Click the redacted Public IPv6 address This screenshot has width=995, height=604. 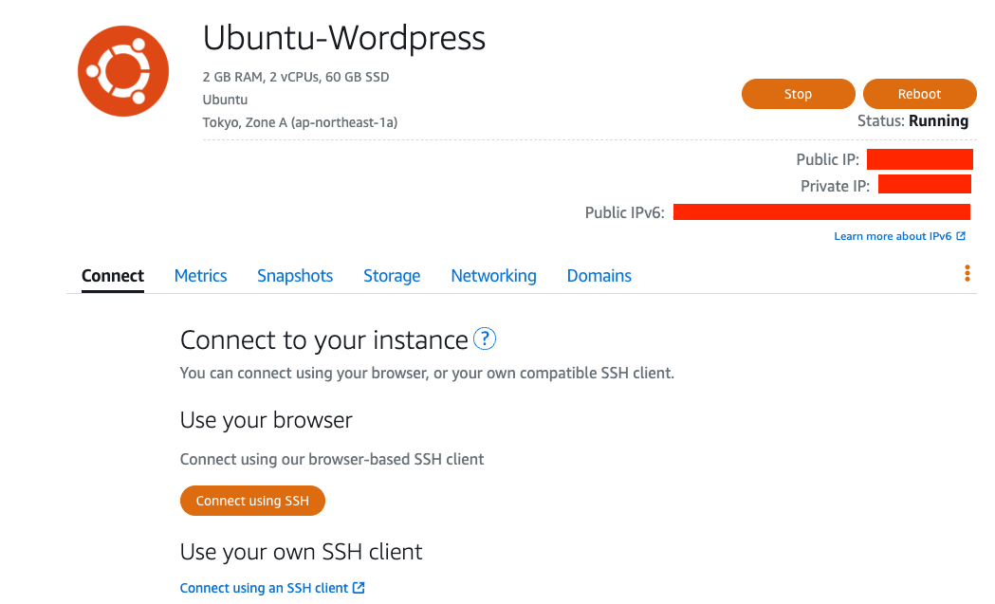tap(821, 211)
